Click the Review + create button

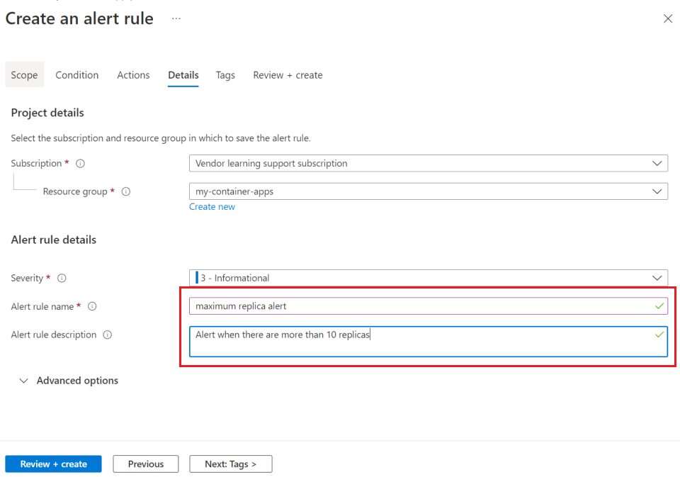[53, 464]
